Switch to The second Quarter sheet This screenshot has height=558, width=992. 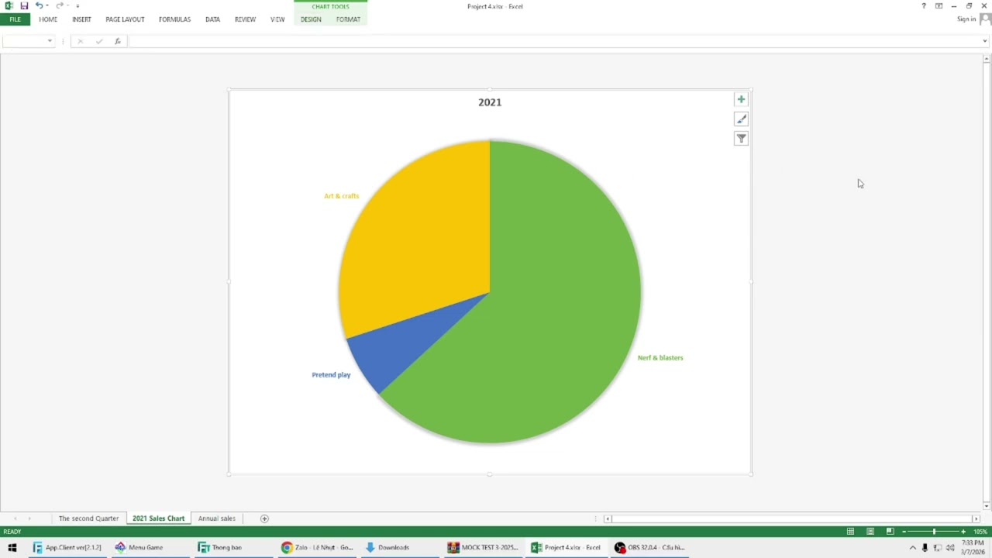pyautogui.click(x=88, y=518)
